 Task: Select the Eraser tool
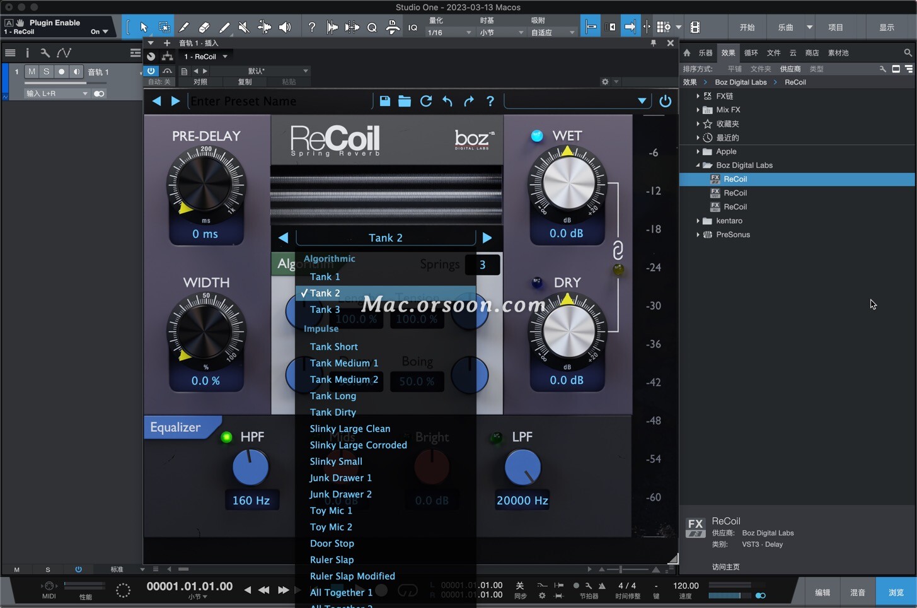pos(204,27)
